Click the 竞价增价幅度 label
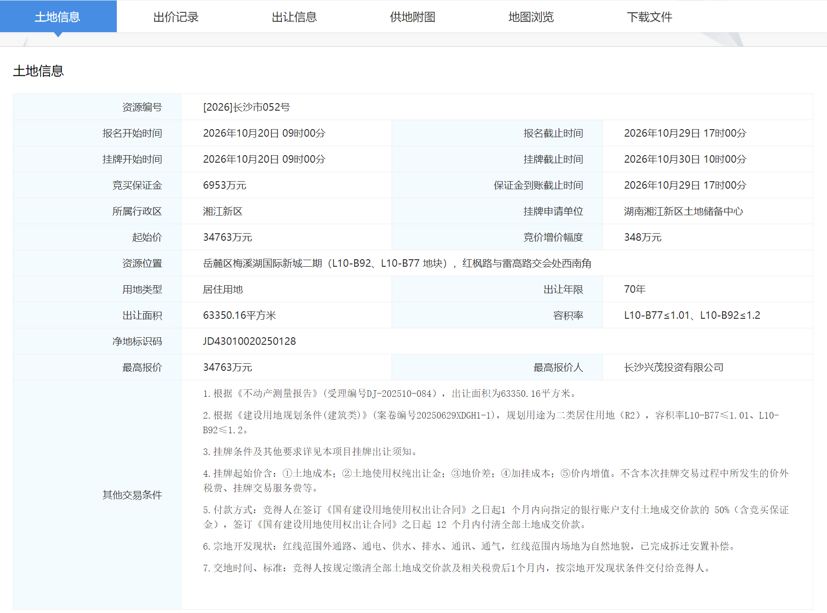 click(553, 237)
